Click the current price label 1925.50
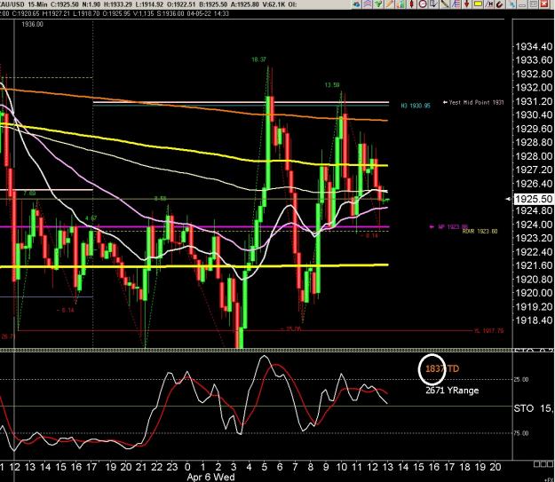Image resolution: width=555 pixels, height=482 pixels. 534,199
